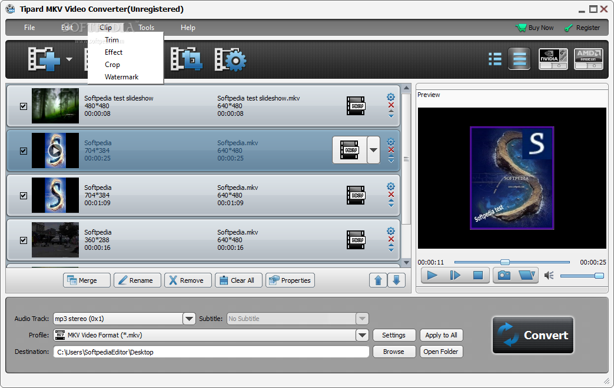Click the volume slider handle
Viewport: 614px width, 388px height.
click(x=599, y=276)
